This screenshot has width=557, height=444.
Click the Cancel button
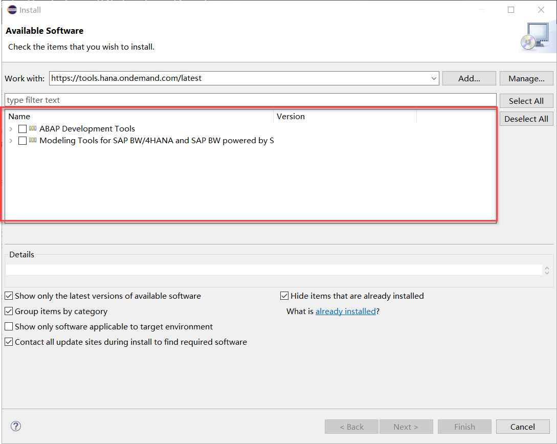tap(523, 427)
